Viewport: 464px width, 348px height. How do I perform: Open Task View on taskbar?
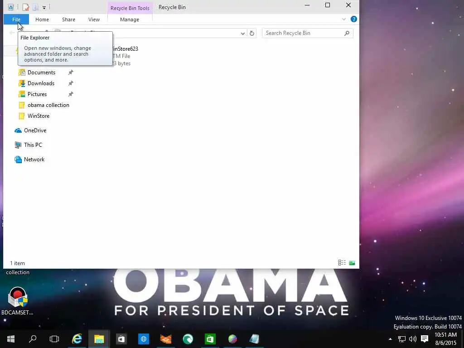click(54, 339)
